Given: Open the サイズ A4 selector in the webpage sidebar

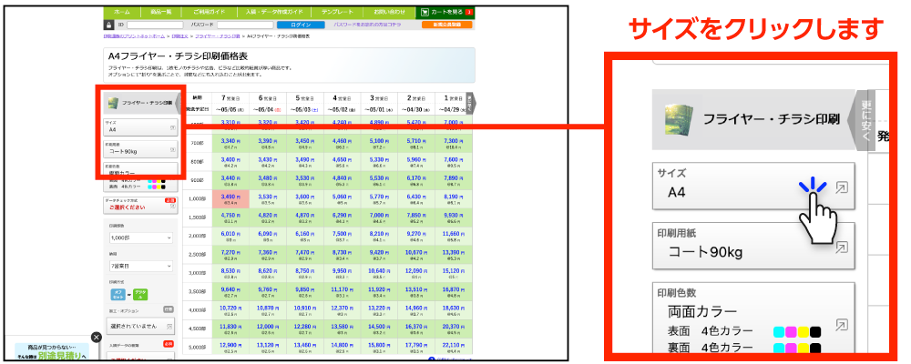Looking at the screenshot, I should tap(140, 127).
